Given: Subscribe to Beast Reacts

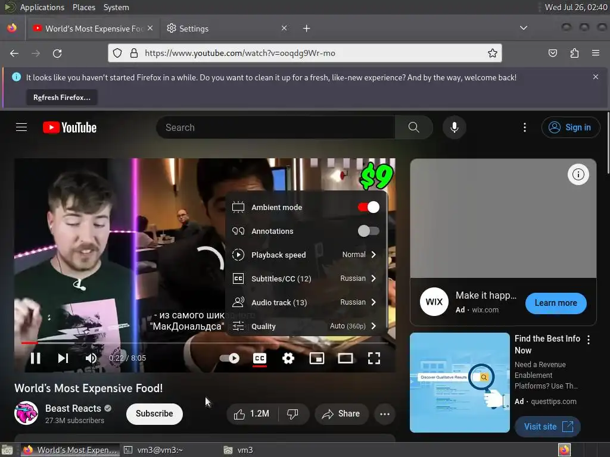Looking at the screenshot, I should [x=154, y=414].
